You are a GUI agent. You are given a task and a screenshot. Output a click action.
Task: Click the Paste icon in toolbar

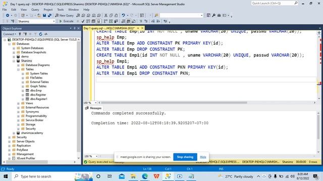point(116,16)
